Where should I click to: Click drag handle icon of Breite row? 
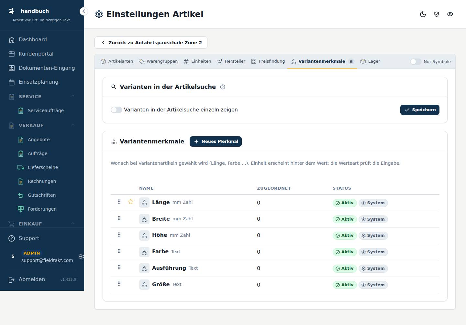(119, 218)
